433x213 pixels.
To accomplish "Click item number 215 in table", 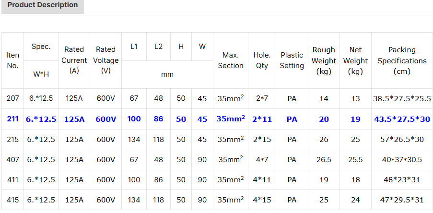I will pyautogui.click(x=13, y=140).
